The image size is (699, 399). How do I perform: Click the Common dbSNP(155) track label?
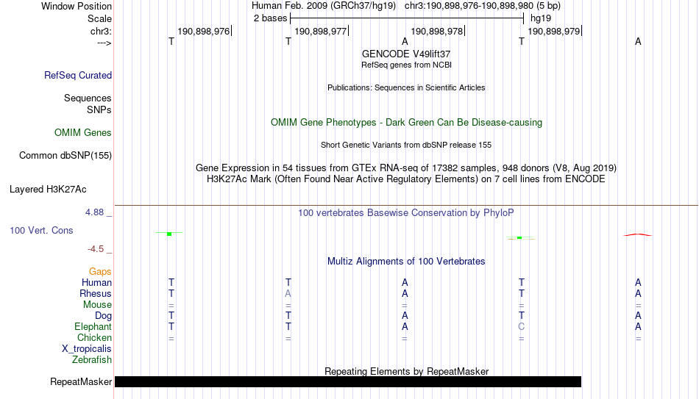tap(65, 156)
